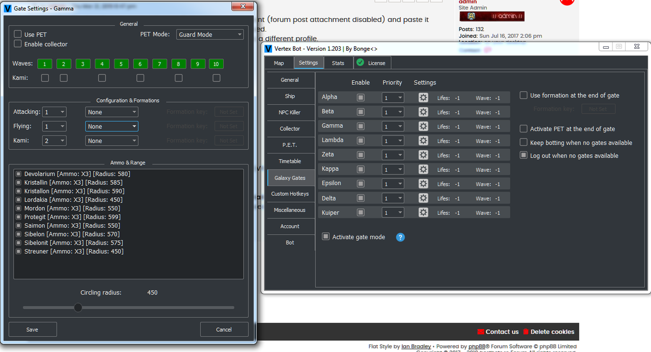651x352 pixels.
Task: Toggle Enable collector checkbox
Action: pos(18,44)
